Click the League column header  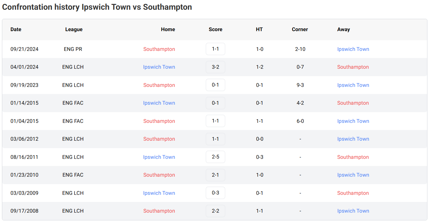[x=74, y=29]
